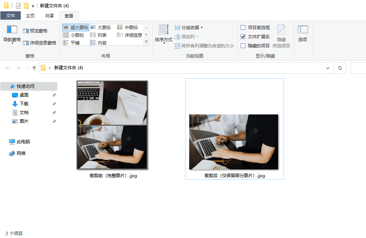Open the 添加列 dropdown

coord(187,37)
